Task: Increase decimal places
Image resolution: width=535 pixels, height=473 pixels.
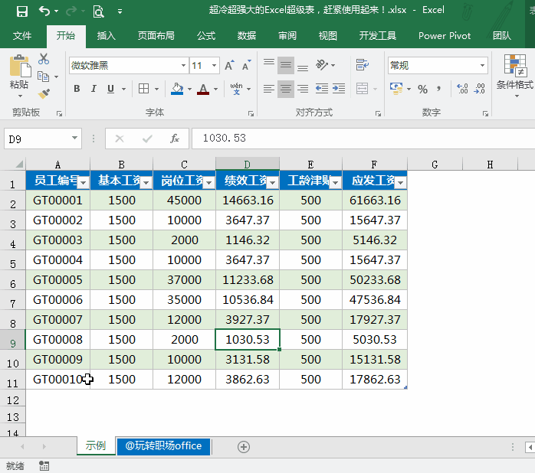Action: [462, 89]
